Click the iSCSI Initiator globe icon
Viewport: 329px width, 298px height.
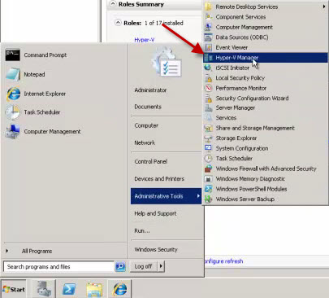[x=208, y=68]
